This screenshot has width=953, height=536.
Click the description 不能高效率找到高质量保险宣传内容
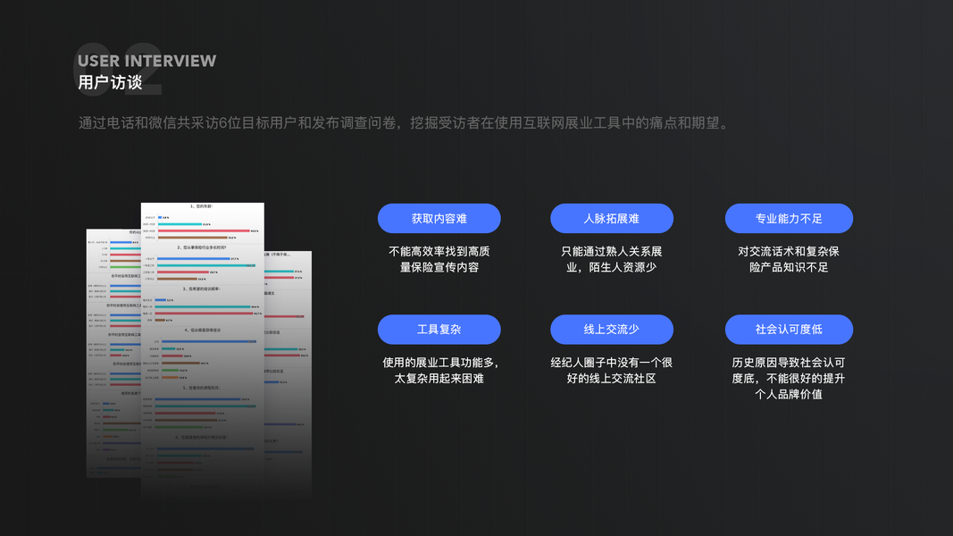pyautogui.click(x=439, y=259)
